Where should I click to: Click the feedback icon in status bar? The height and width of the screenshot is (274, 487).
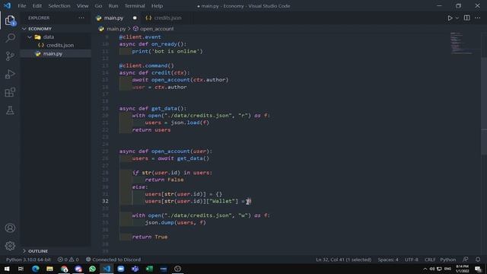click(x=465, y=260)
